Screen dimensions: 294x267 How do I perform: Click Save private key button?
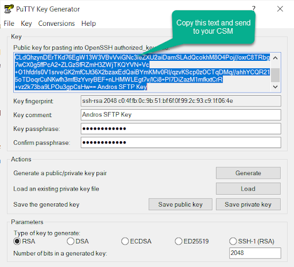pyautogui.click(x=248, y=204)
